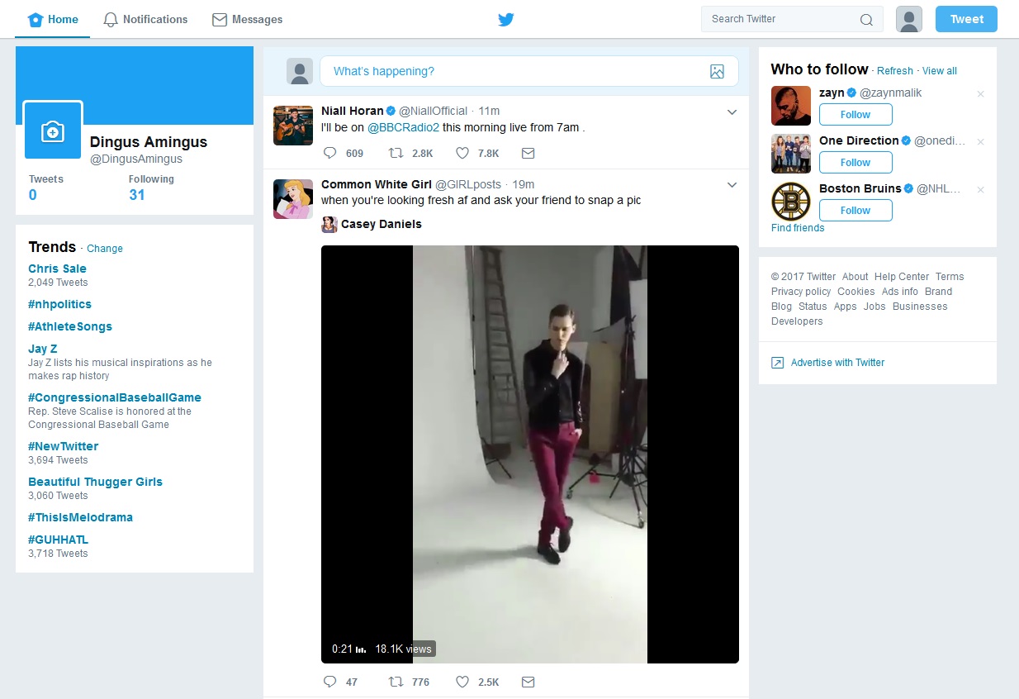The height and width of the screenshot is (699, 1019).
Task: Reply to Common White Girl tweet
Action: pos(329,682)
